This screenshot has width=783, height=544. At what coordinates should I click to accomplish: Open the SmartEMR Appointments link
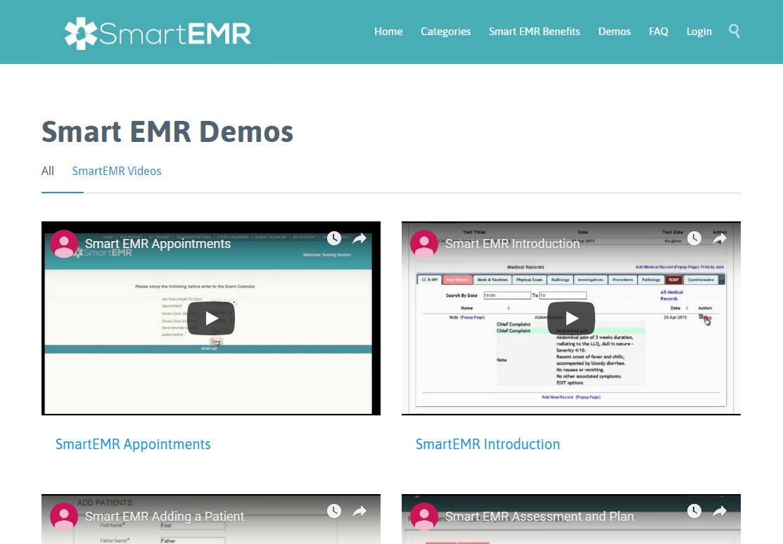tap(133, 444)
